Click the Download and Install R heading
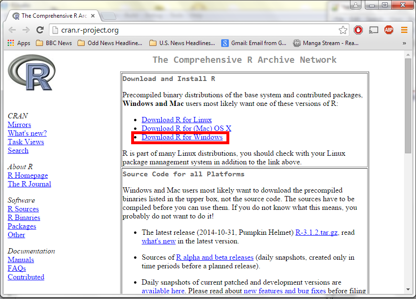 [169, 79]
